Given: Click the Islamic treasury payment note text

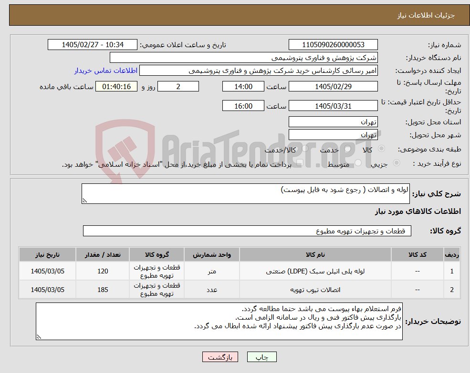Looking at the screenshot, I should tap(177, 164).
